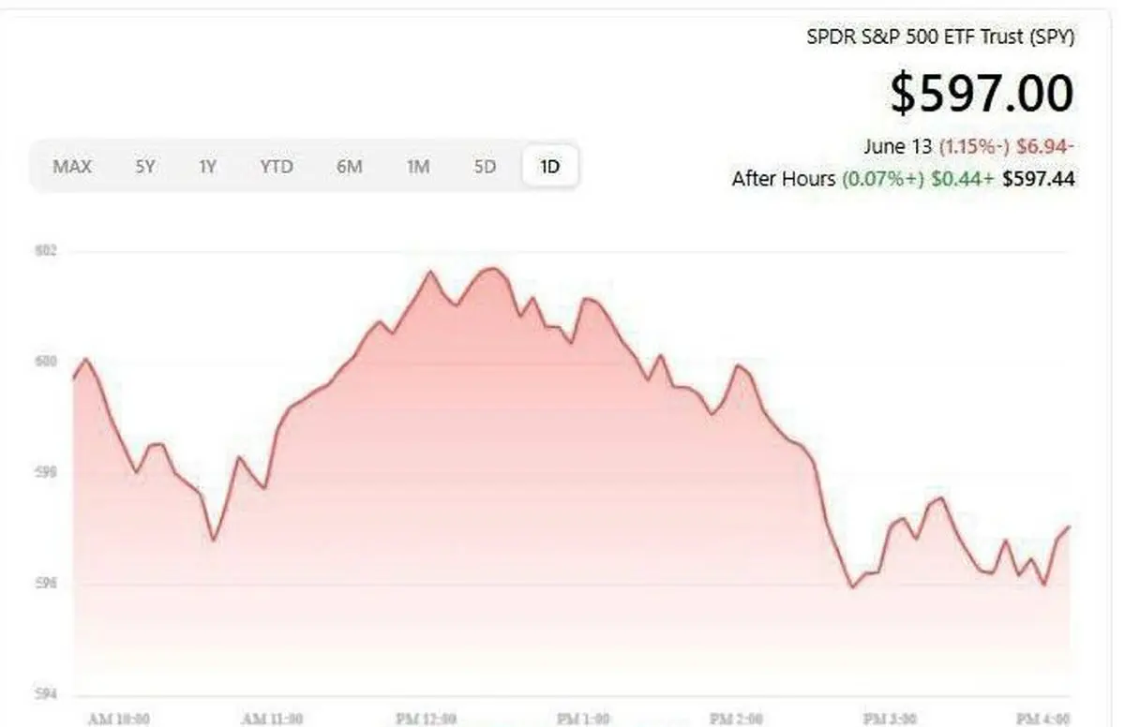Switch to the 5Y range
The width and height of the screenshot is (1125, 727).
tap(144, 168)
